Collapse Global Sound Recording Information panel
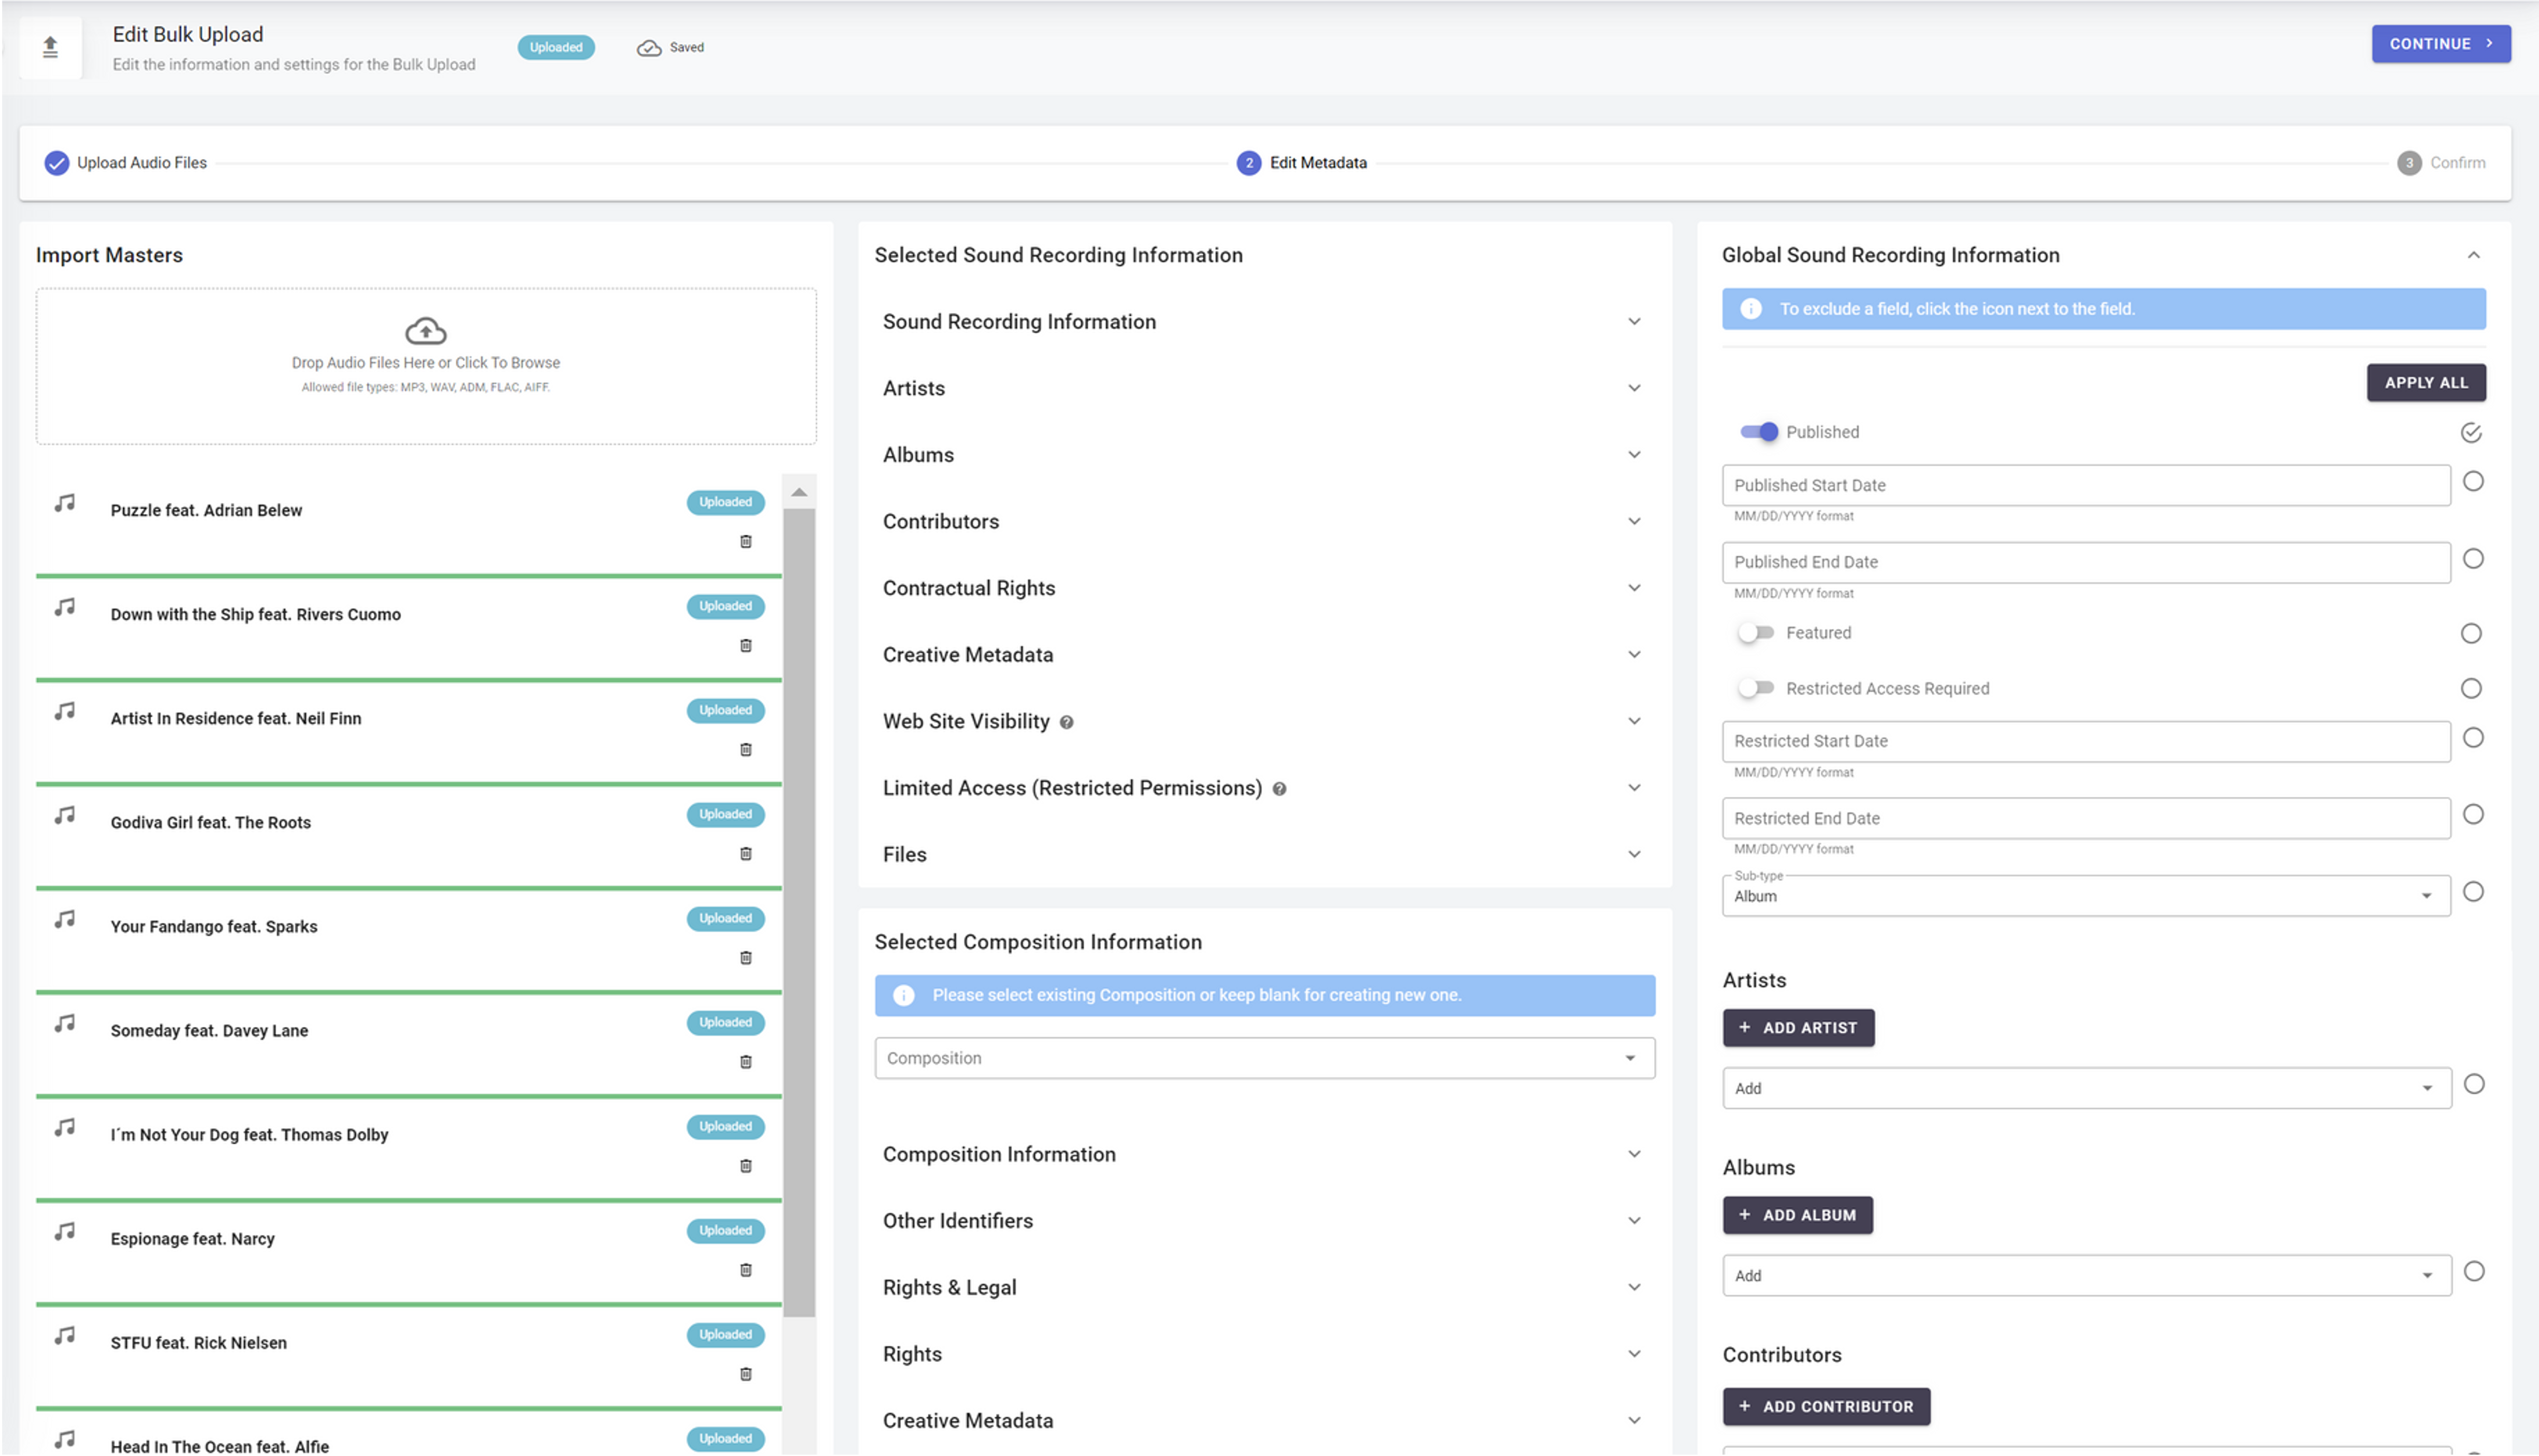This screenshot has width=2539, height=1456. 2473,255
